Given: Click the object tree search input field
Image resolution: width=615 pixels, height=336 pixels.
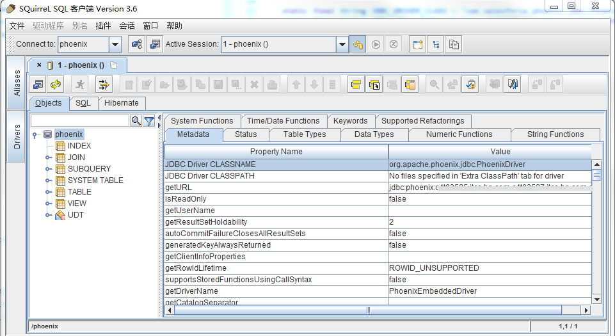Looking at the screenshot, I should click(x=80, y=121).
